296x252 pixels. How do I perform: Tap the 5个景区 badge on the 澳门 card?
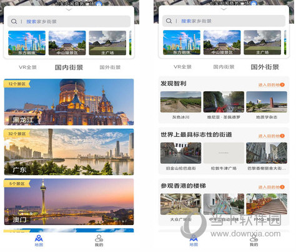tap(17, 183)
